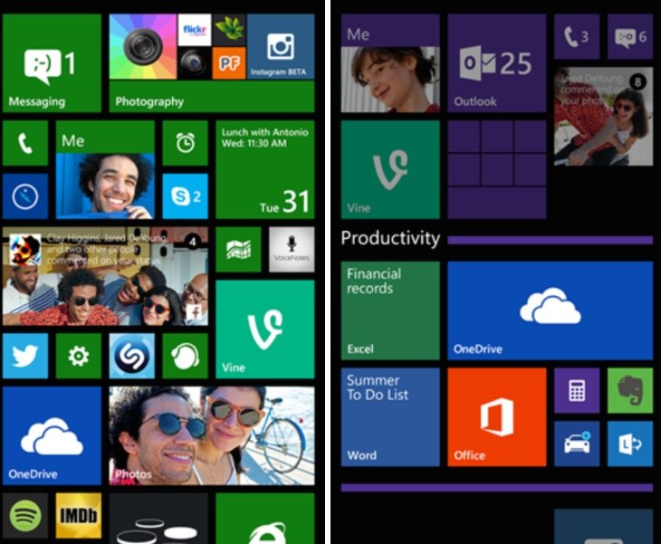Open the Skype tile showing 2
Image resolution: width=661 pixels, height=544 pixels.
185,196
